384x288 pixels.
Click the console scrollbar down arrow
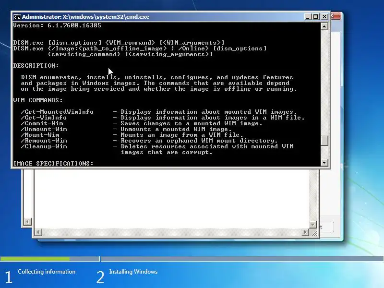coord(324,162)
